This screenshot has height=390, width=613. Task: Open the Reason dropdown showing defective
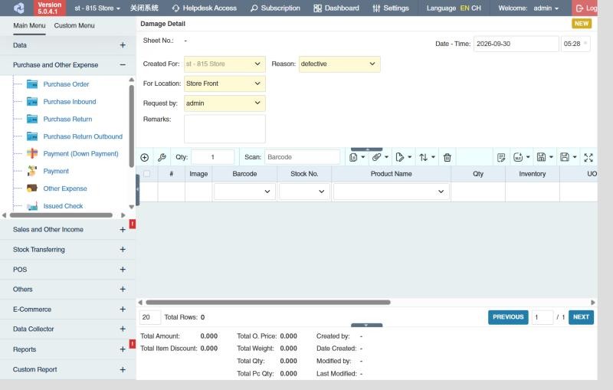click(339, 64)
